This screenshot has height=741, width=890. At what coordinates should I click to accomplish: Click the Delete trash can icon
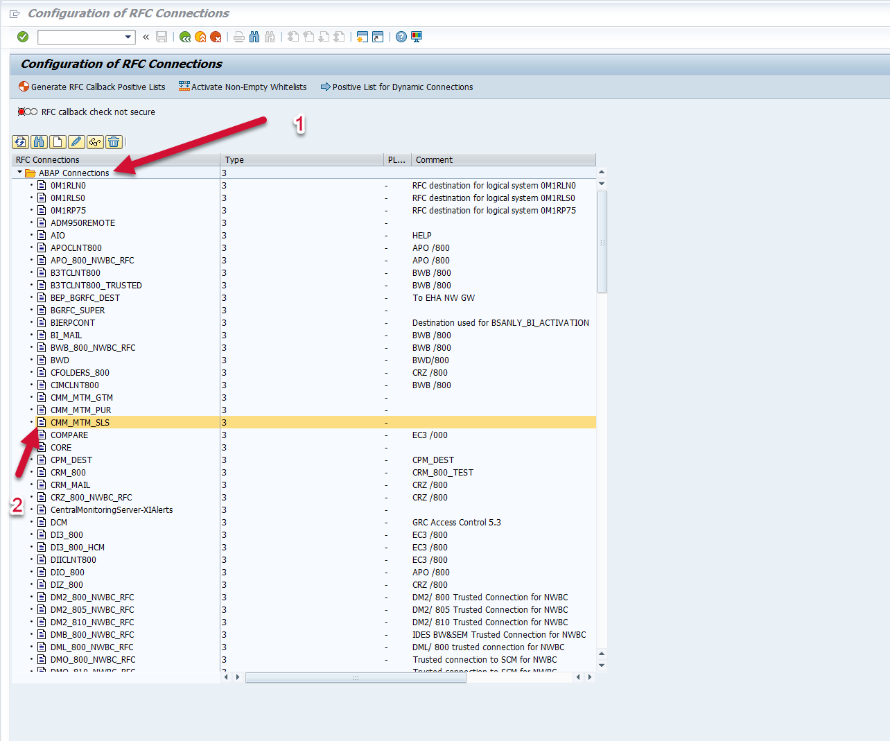tap(114, 142)
